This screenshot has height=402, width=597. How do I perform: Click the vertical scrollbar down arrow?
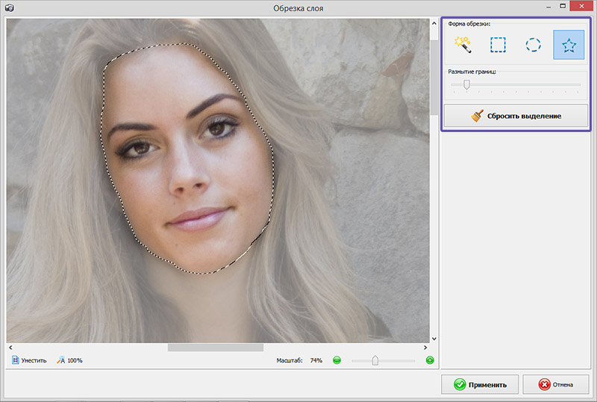(x=434, y=337)
